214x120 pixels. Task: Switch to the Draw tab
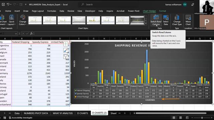[26, 11]
